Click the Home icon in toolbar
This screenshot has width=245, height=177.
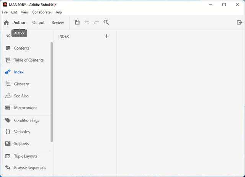coord(7,23)
